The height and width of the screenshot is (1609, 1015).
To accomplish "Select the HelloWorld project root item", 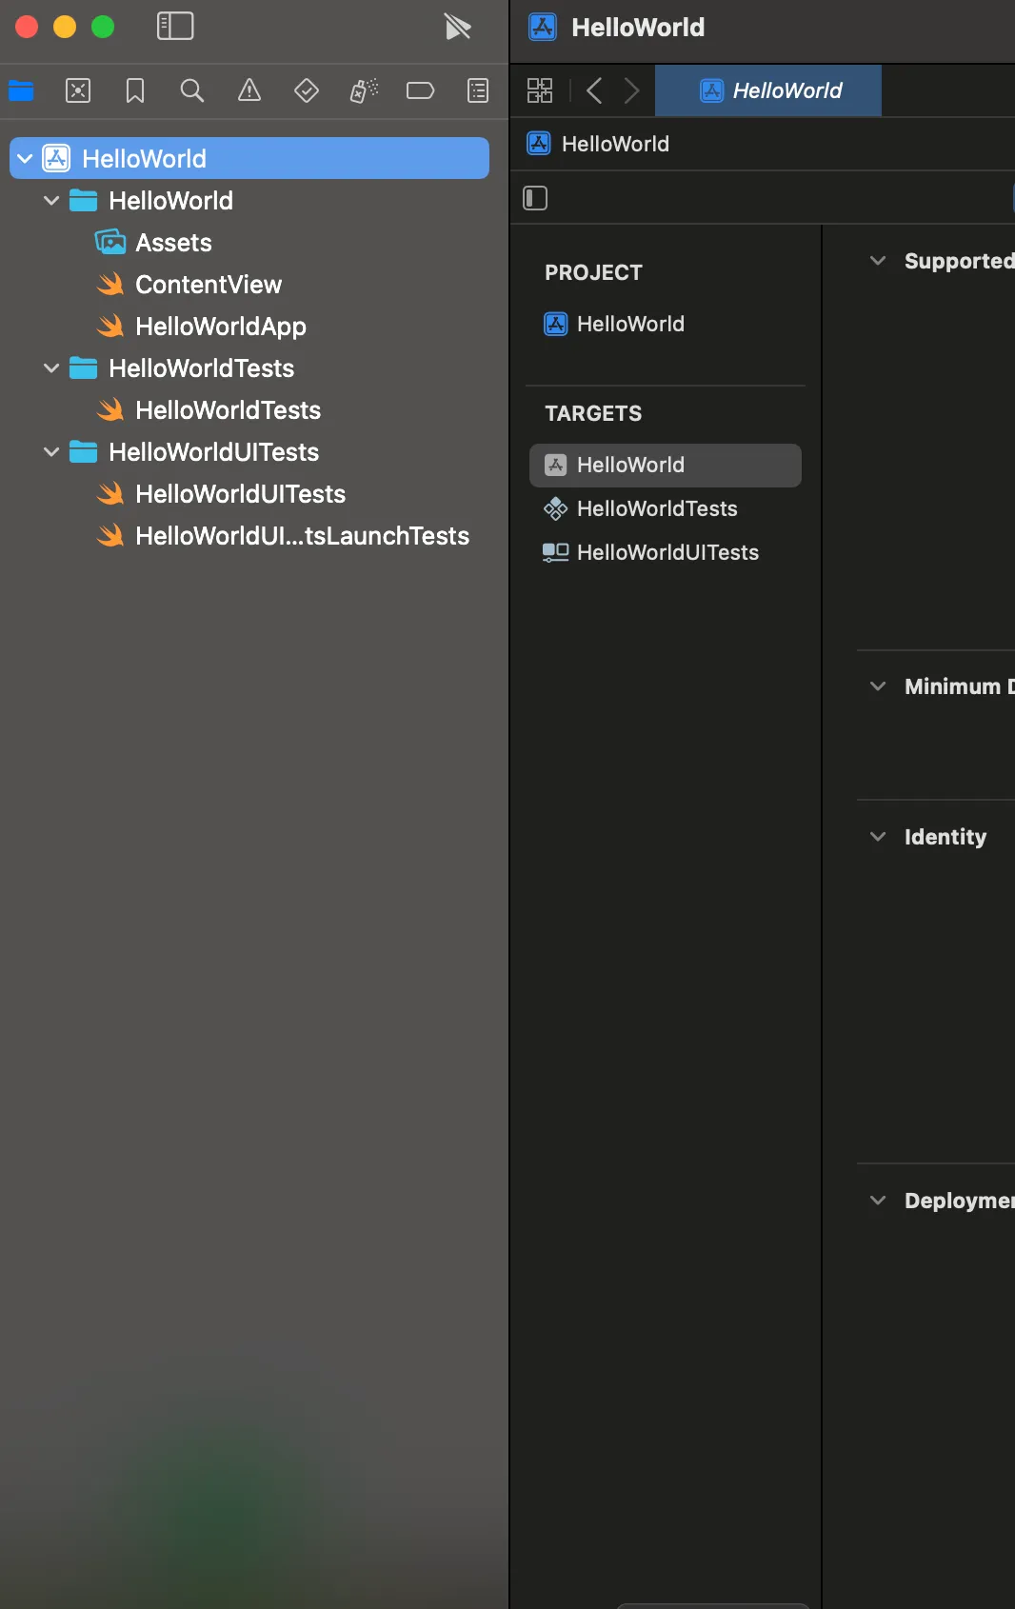I will click(249, 158).
